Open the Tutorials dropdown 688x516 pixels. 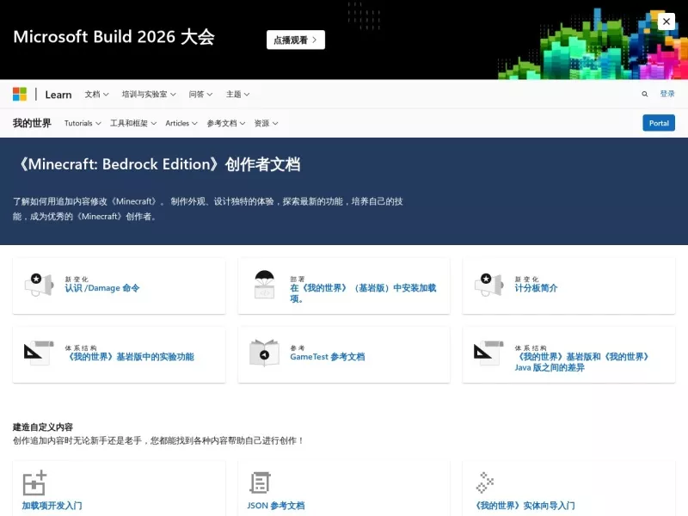(83, 123)
